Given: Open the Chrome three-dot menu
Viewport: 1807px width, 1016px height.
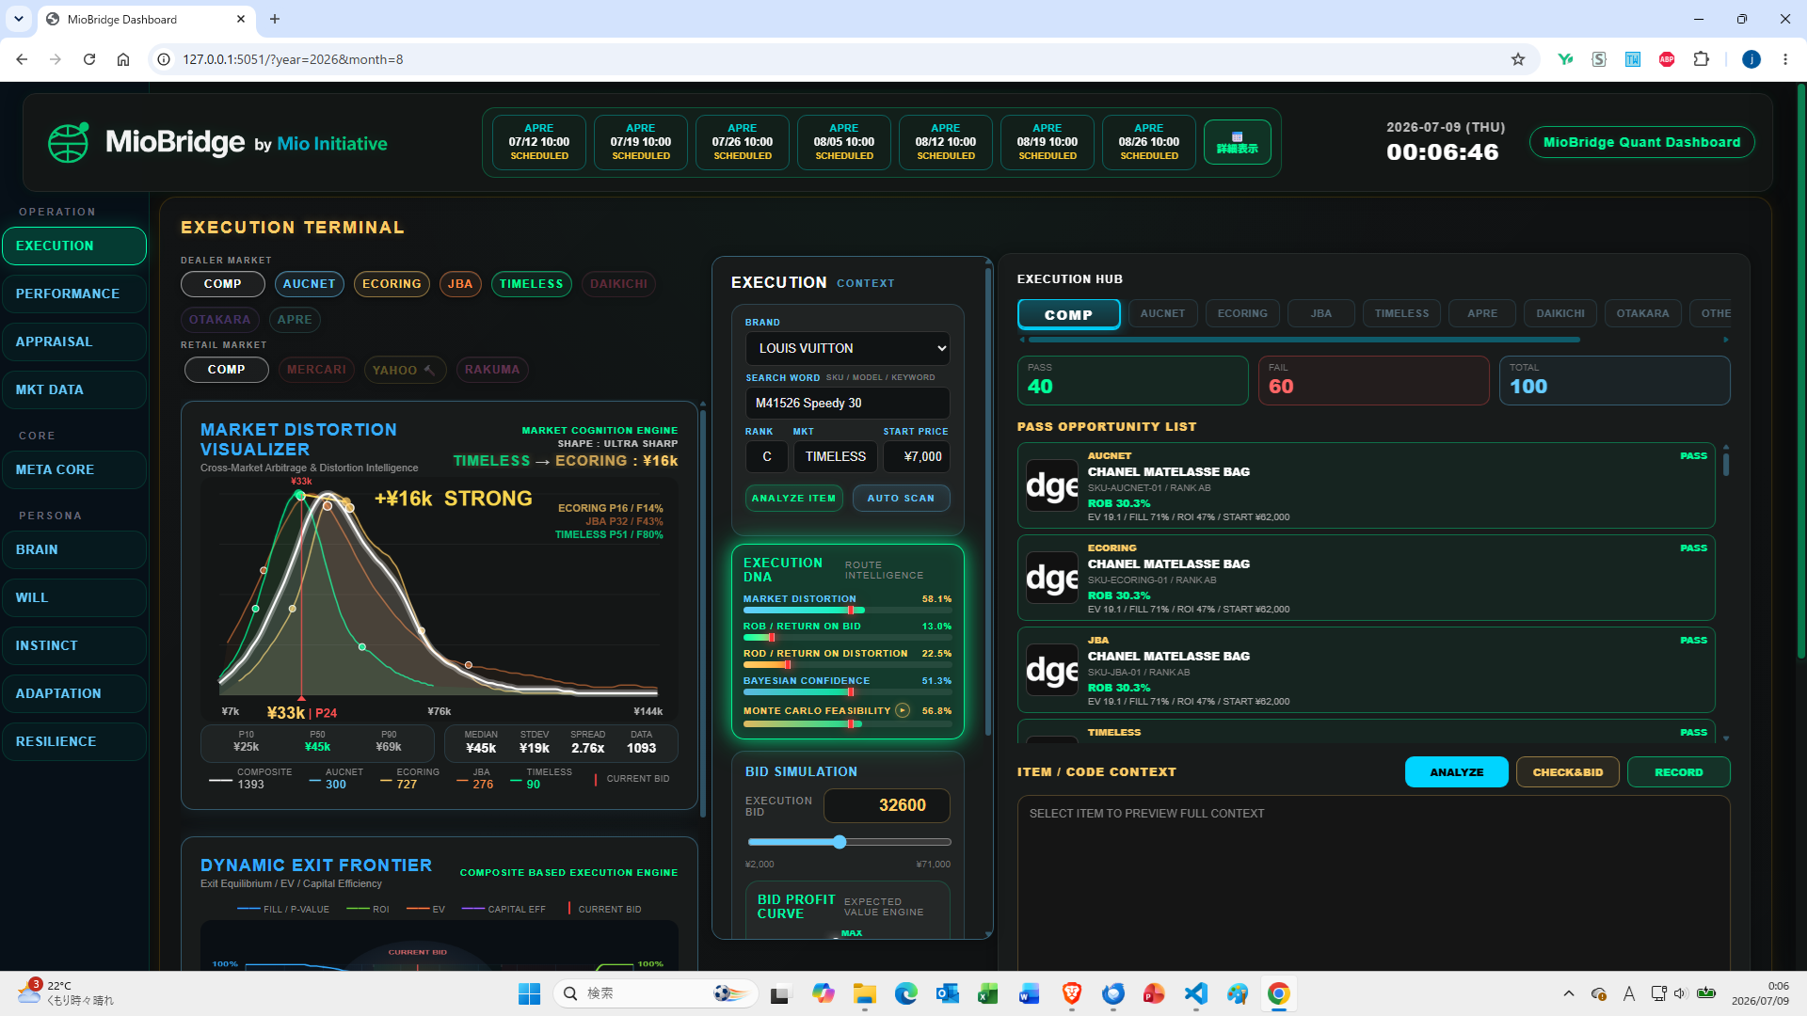Looking at the screenshot, I should 1785,59.
